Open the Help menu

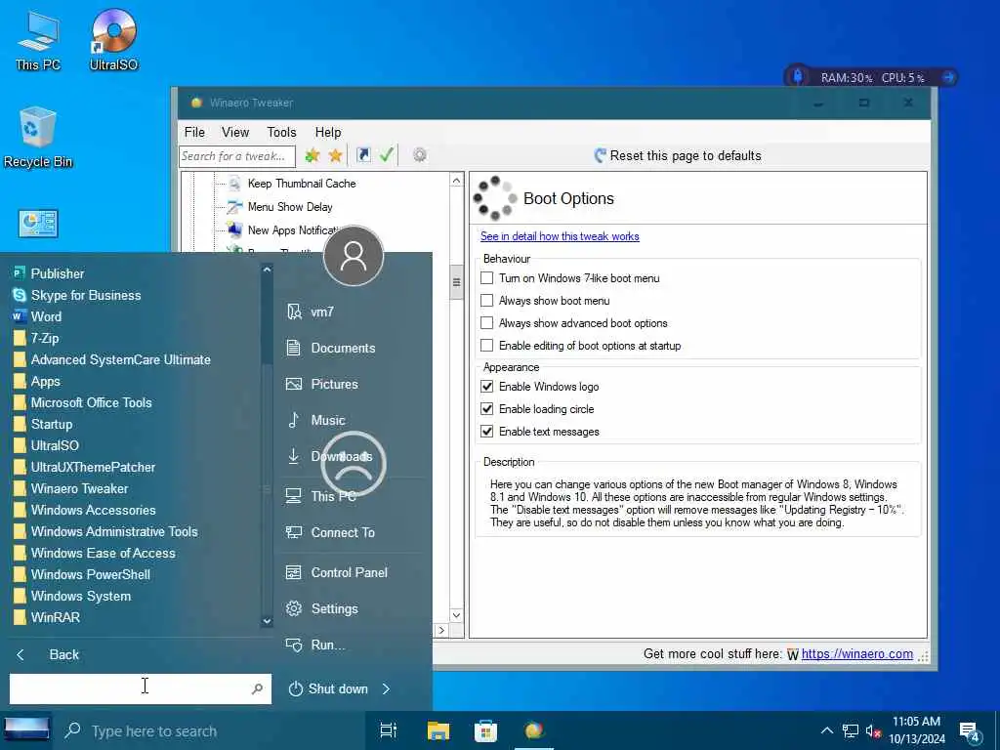(328, 132)
